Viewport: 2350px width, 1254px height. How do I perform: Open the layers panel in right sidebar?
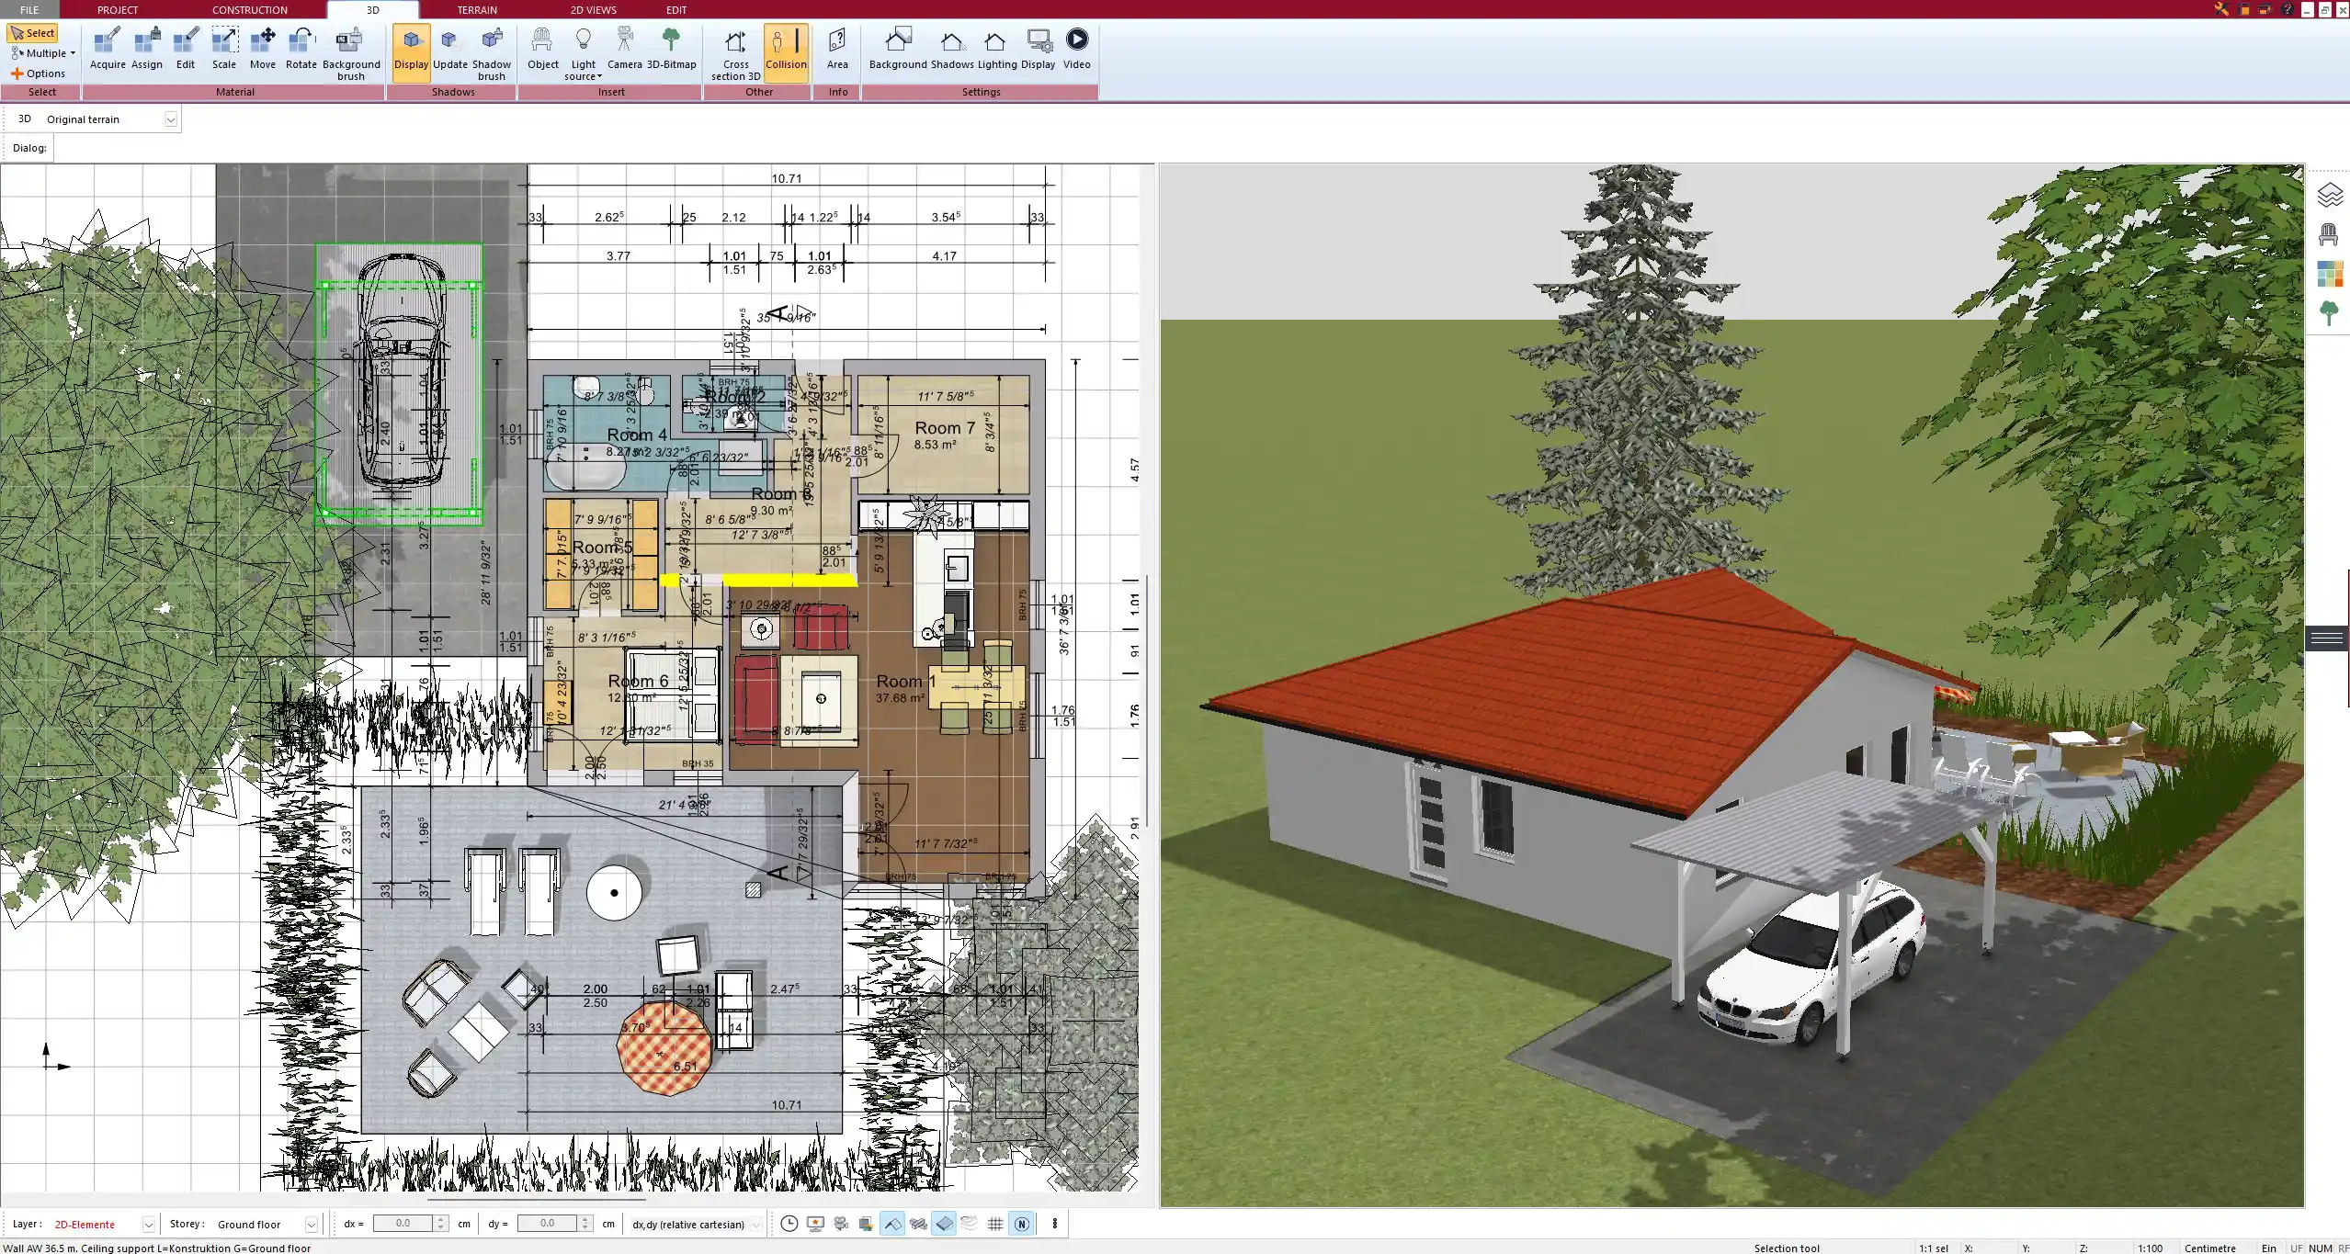[2329, 195]
